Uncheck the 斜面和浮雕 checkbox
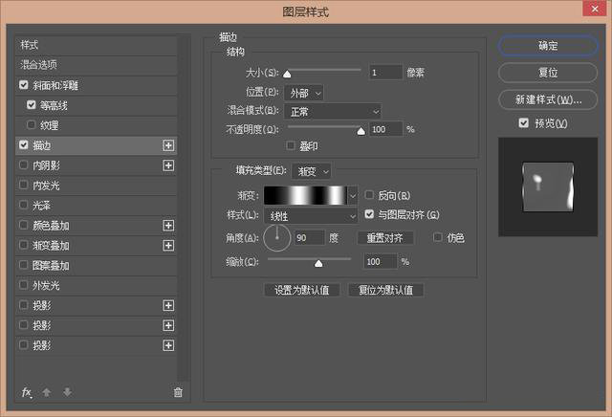The height and width of the screenshot is (417, 612). tap(23, 85)
